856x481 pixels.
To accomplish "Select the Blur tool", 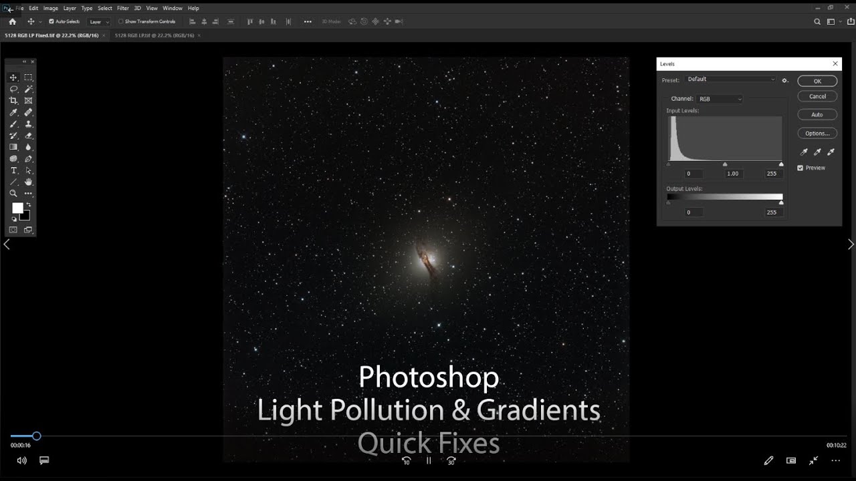I will pyautogui.click(x=29, y=147).
